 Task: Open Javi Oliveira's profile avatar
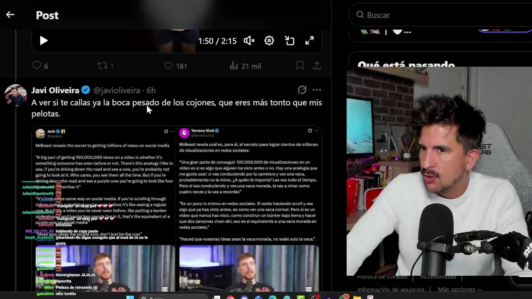16,95
